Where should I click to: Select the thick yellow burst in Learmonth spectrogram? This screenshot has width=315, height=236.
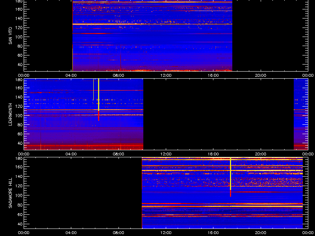(99, 95)
